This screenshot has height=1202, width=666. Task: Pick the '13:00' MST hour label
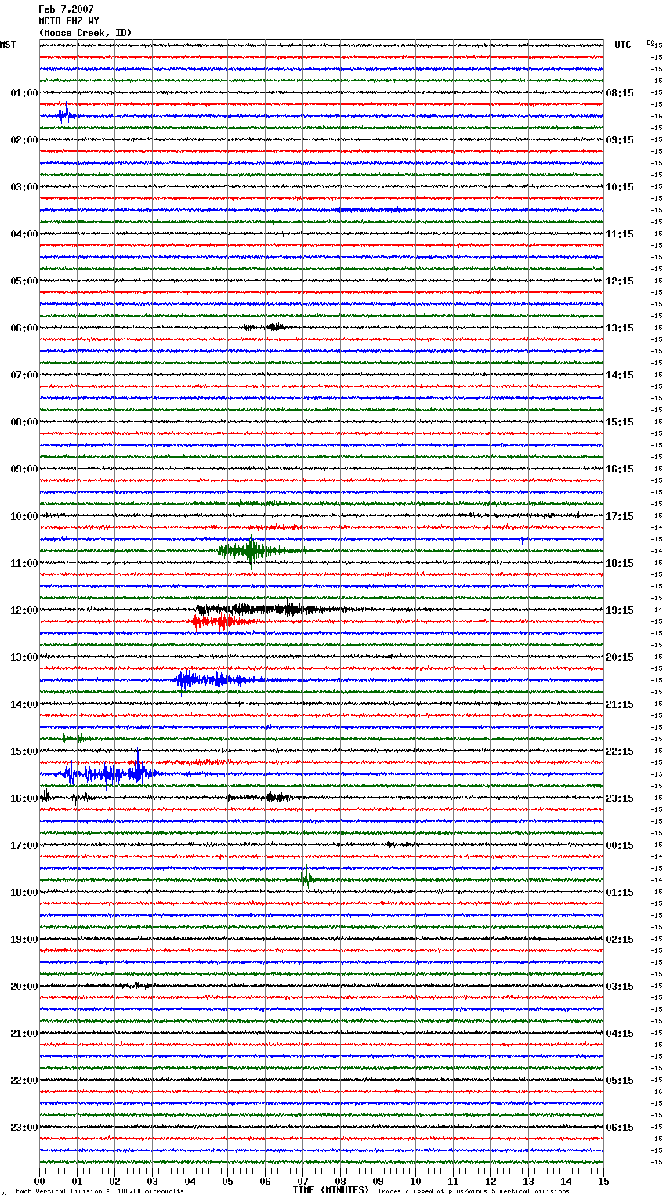[x=24, y=657]
